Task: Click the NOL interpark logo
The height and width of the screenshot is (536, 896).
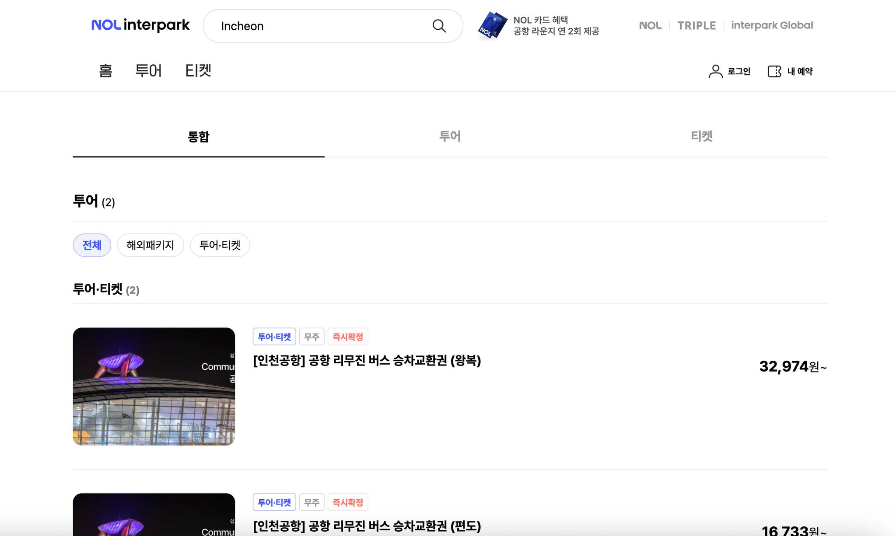Action: click(140, 25)
